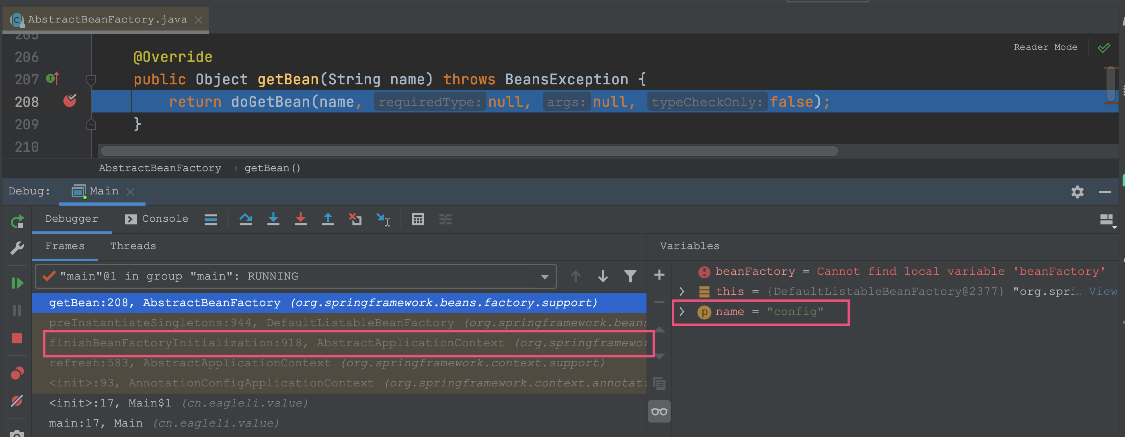This screenshot has height=437, width=1125.
Task: Switch to the Console tab
Action: [156, 218]
